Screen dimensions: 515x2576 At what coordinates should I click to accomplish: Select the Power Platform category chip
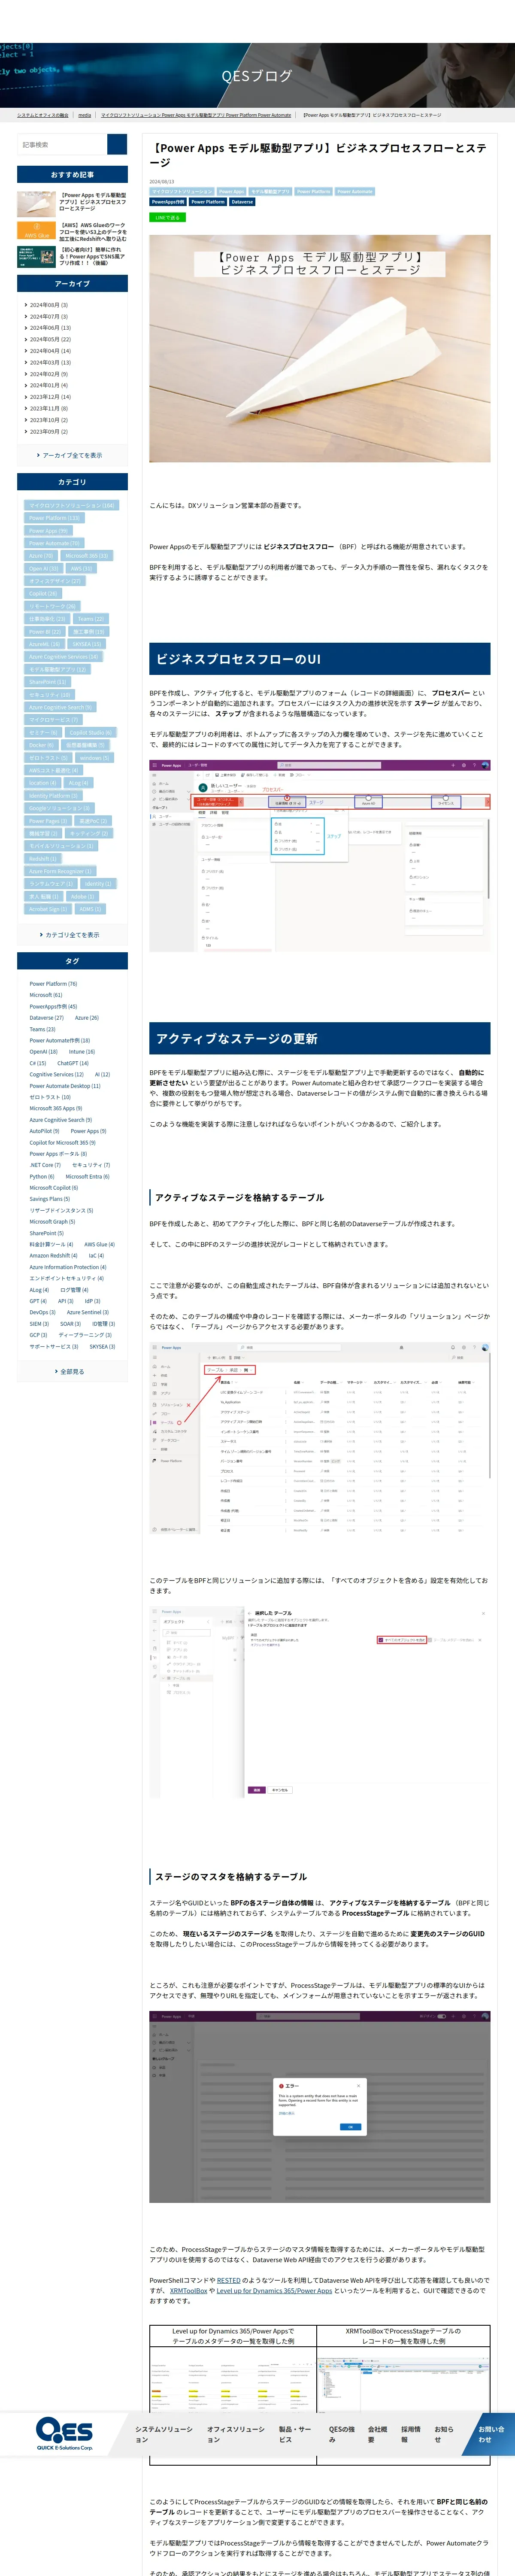pyautogui.click(x=54, y=518)
